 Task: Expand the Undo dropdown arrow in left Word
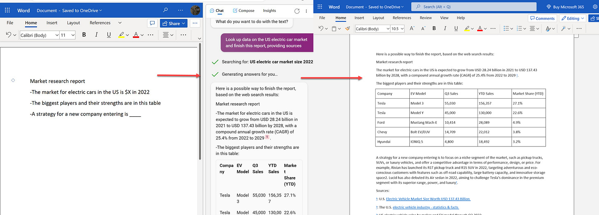[x=15, y=35]
